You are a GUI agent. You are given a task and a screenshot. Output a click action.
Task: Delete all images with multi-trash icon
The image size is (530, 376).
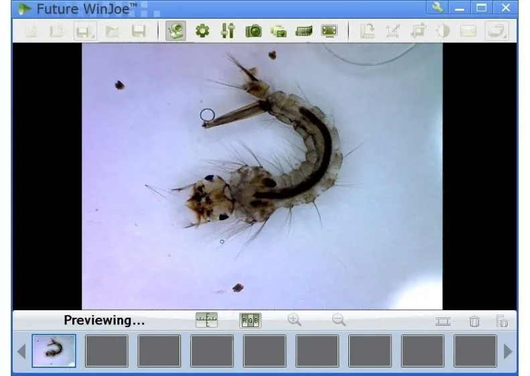pyautogui.click(x=502, y=321)
